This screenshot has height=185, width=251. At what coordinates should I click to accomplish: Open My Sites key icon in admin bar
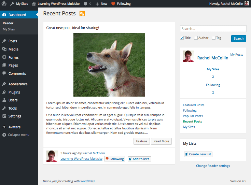tap(12, 4)
